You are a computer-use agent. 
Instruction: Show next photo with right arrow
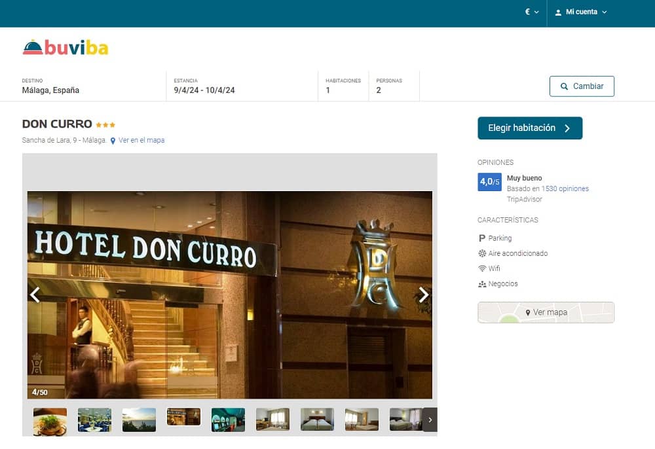(x=424, y=295)
